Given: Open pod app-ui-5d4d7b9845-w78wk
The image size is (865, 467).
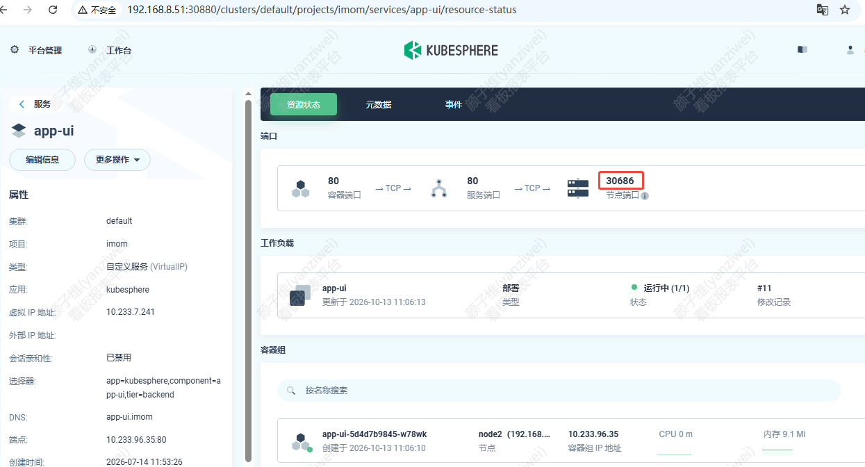Looking at the screenshot, I should pos(374,434).
